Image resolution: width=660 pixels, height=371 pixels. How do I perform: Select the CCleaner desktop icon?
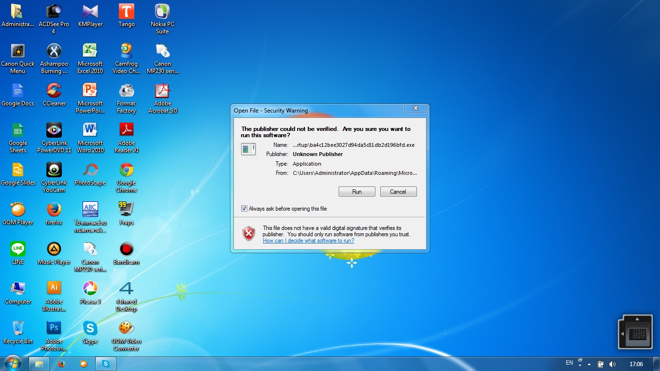point(54,95)
